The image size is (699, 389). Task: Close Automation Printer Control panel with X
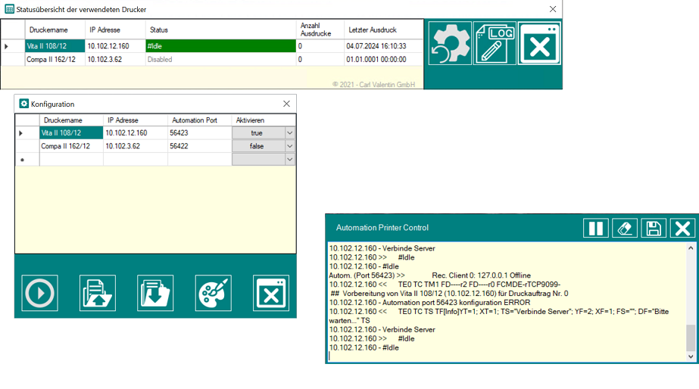pos(682,229)
